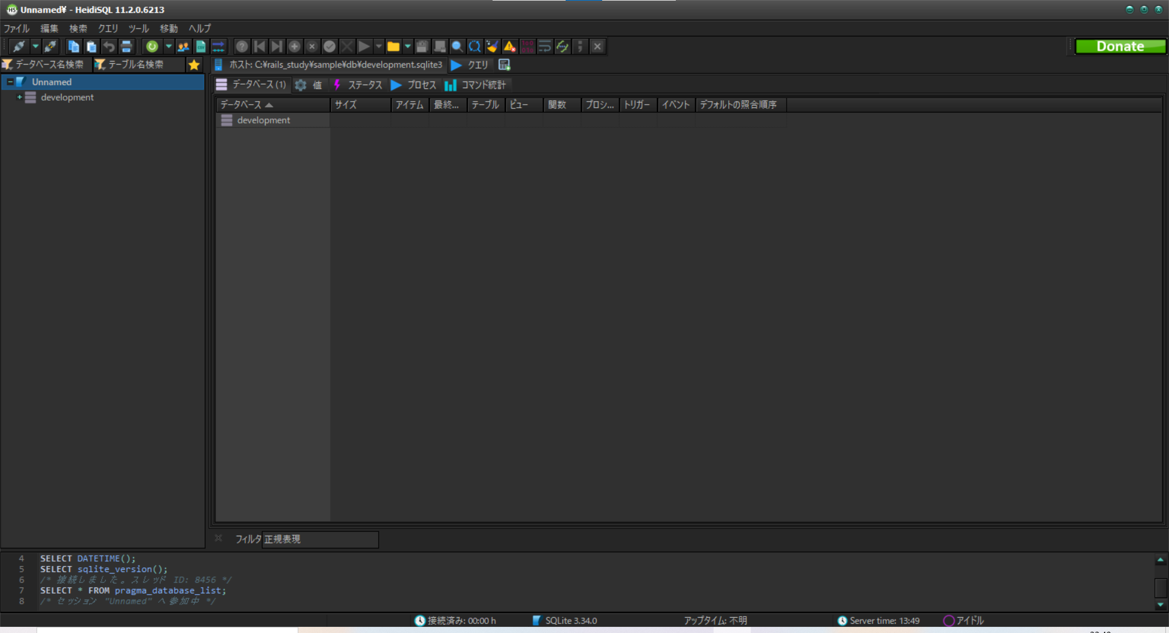Click the first row navigation icon
Screen dimensions: 1169x633
pyautogui.click(x=259, y=46)
